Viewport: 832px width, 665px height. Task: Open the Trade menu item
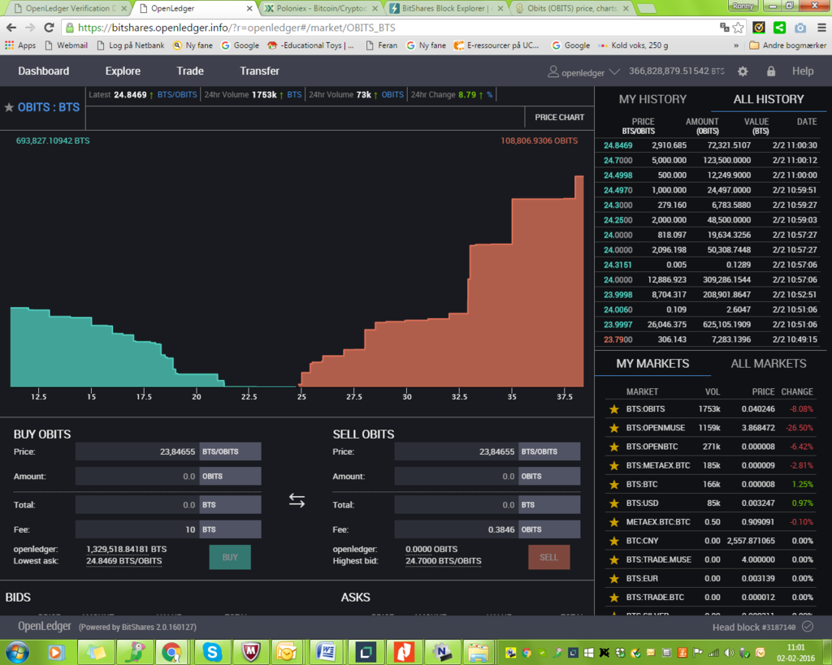tap(190, 71)
